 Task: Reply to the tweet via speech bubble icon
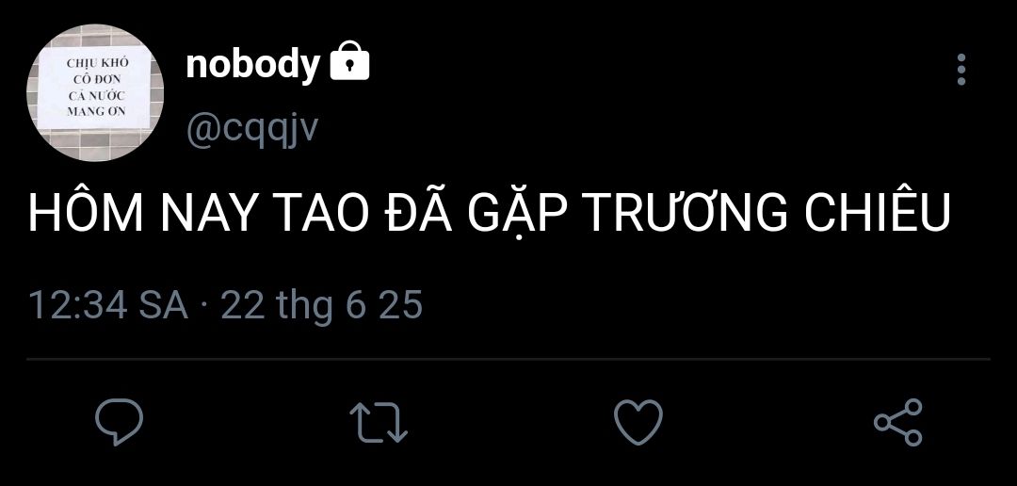tap(120, 422)
